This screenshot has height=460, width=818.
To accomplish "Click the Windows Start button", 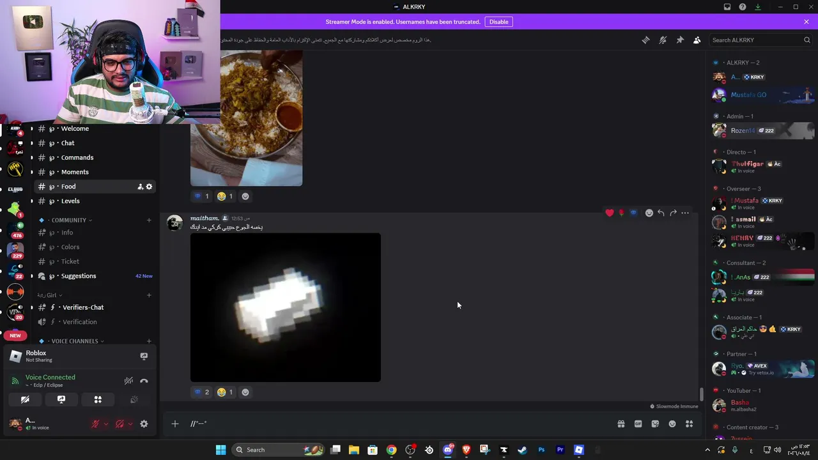I will [x=220, y=450].
